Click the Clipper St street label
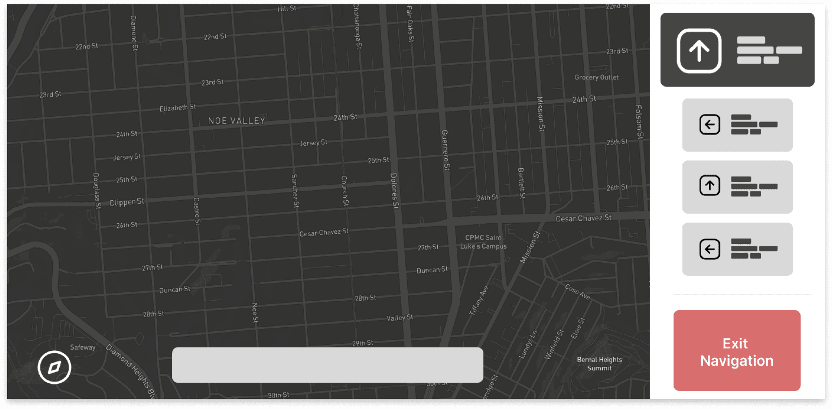The image size is (832, 409). tap(126, 202)
